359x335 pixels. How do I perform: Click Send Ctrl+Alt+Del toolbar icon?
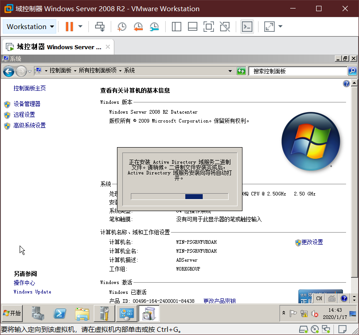tap(100, 26)
